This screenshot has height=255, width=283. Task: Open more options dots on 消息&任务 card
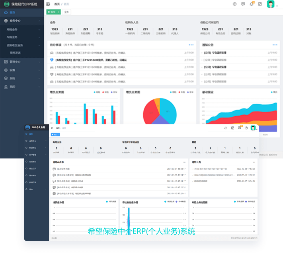tap(184, 162)
